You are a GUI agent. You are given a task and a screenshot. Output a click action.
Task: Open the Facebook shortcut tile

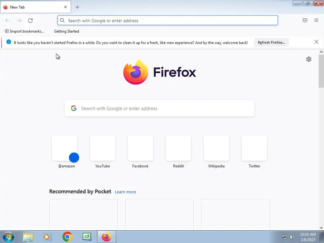tap(140, 148)
